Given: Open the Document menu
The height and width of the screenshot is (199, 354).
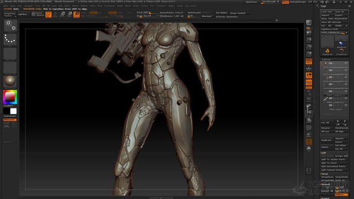Looking at the screenshot, I should 29,6.
